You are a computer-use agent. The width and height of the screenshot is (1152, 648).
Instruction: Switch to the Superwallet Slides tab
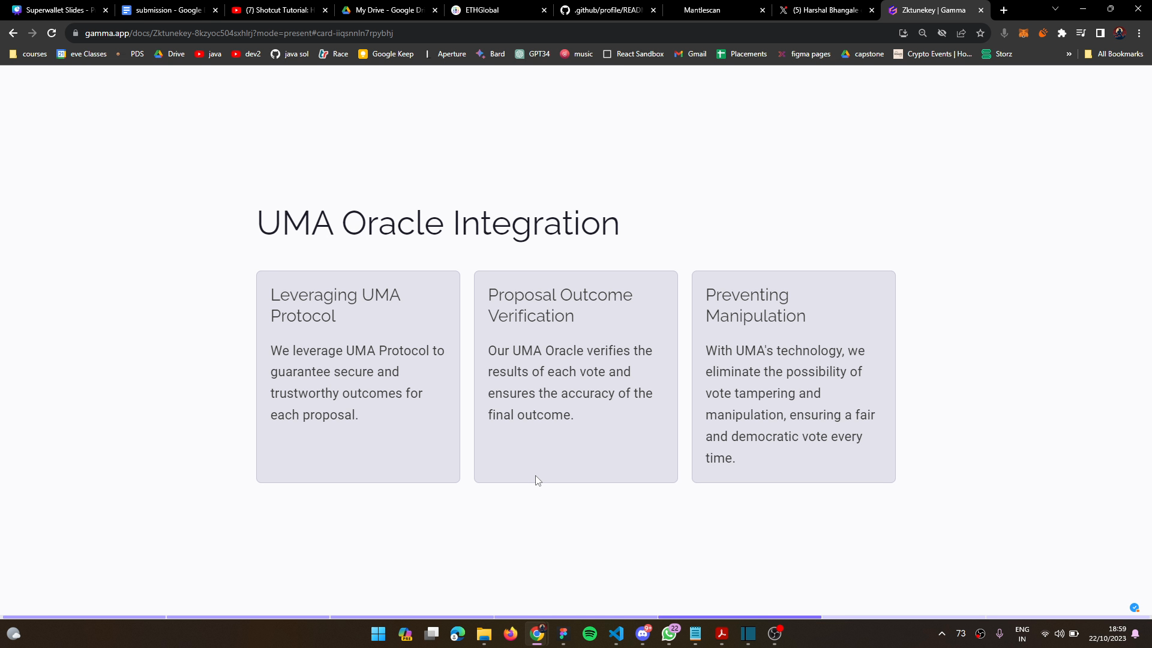[60, 10]
